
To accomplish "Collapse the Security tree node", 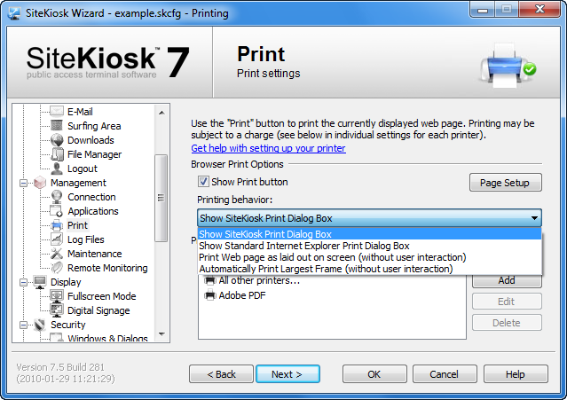I will pyautogui.click(x=21, y=325).
